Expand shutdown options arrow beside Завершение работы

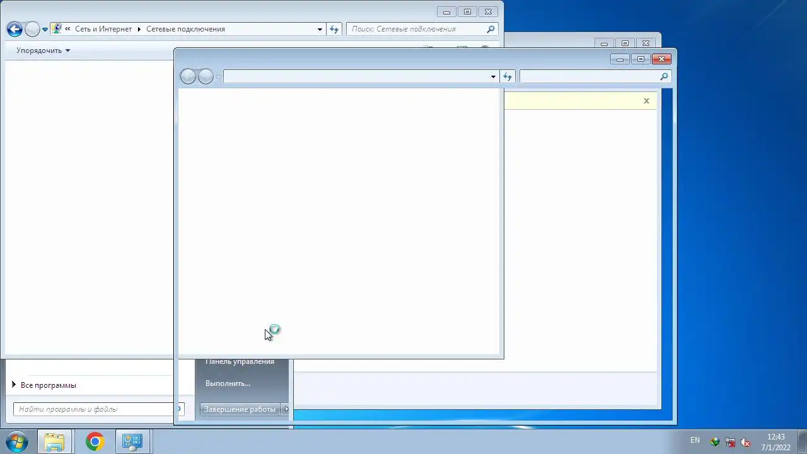click(286, 409)
